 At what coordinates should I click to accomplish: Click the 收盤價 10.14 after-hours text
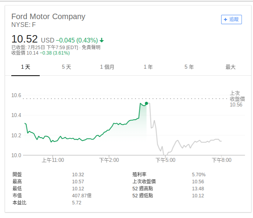(x=25, y=53)
